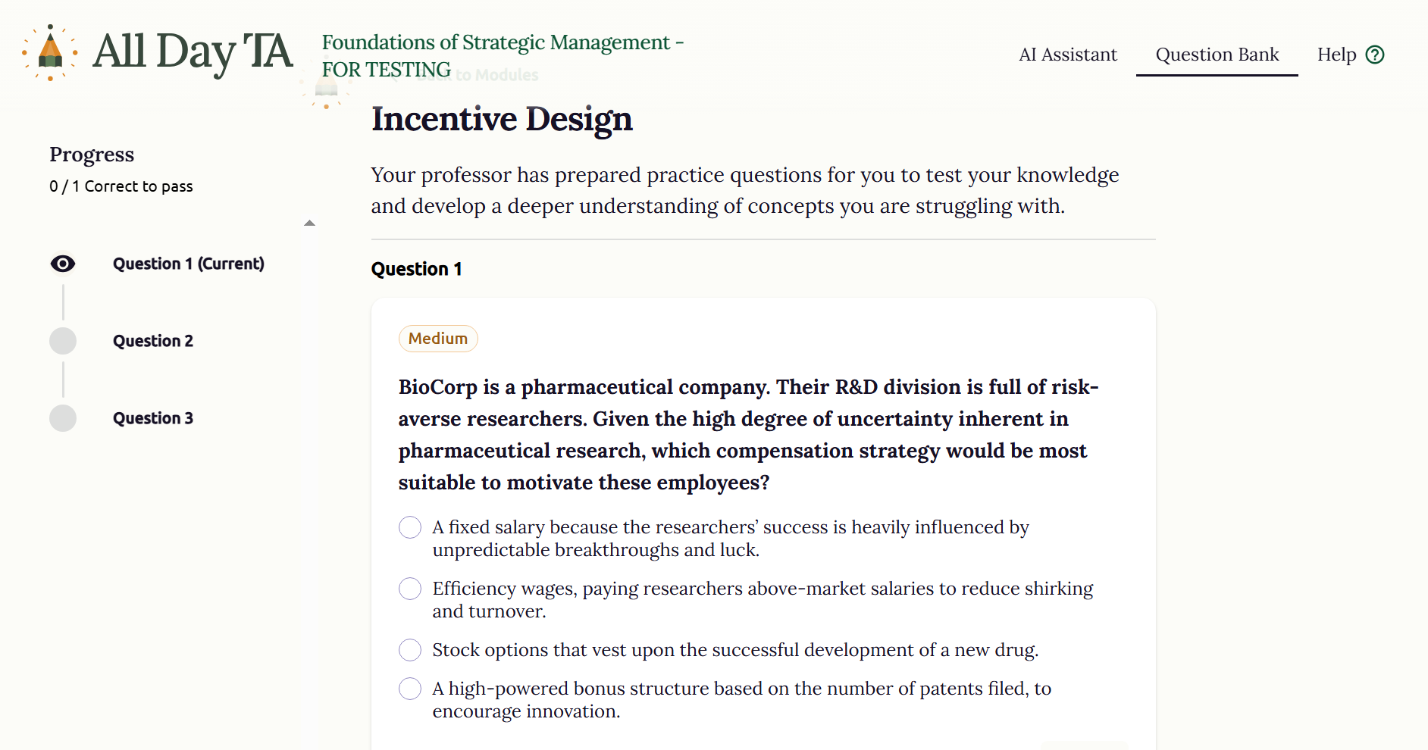Click the Help question mark icon
The image size is (1428, 750).
point(1376,54)
